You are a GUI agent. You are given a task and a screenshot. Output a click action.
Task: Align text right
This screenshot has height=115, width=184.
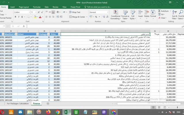tap(53, 17)
